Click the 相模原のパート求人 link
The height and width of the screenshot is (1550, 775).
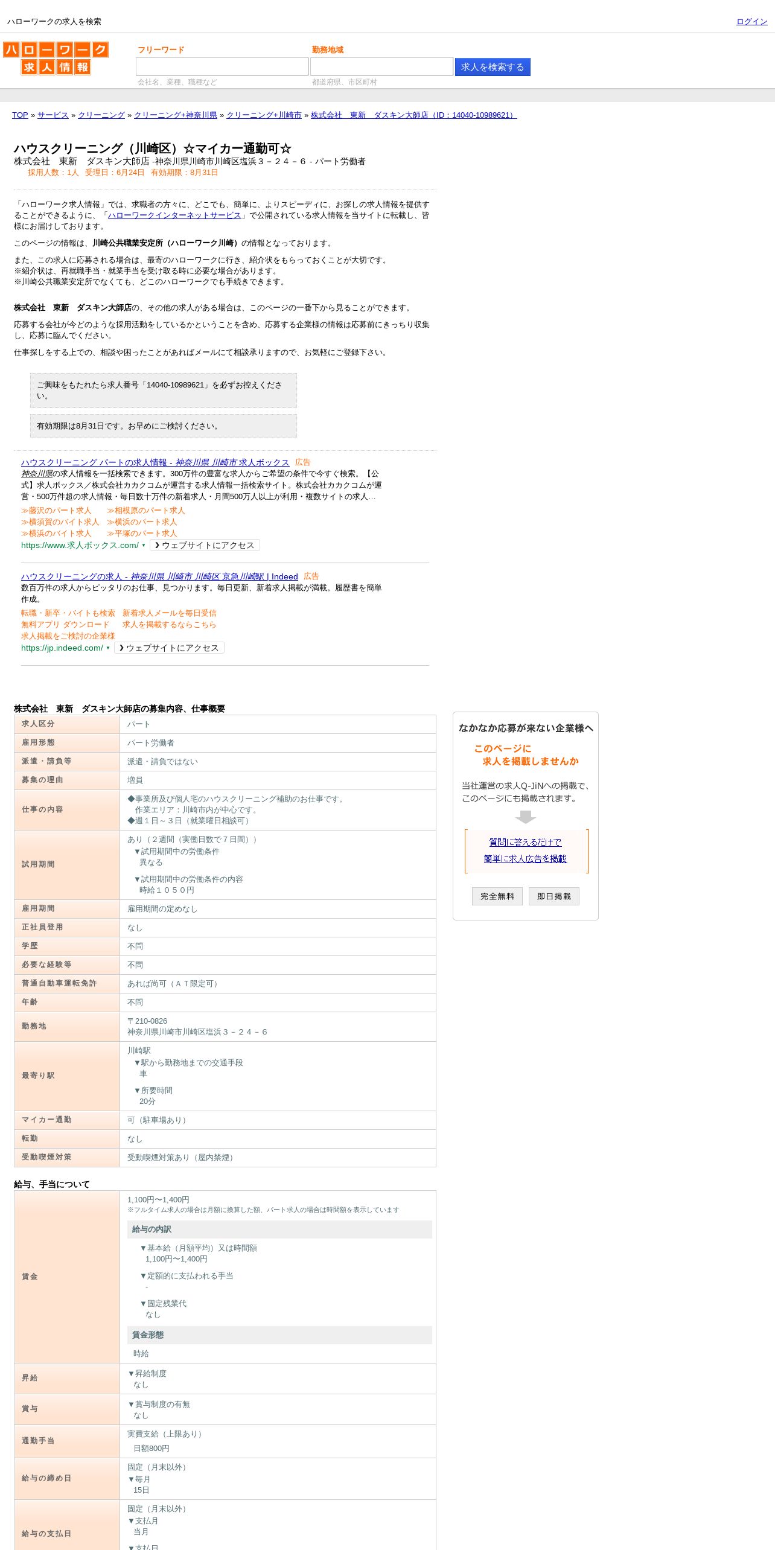(x=146, y=511)
